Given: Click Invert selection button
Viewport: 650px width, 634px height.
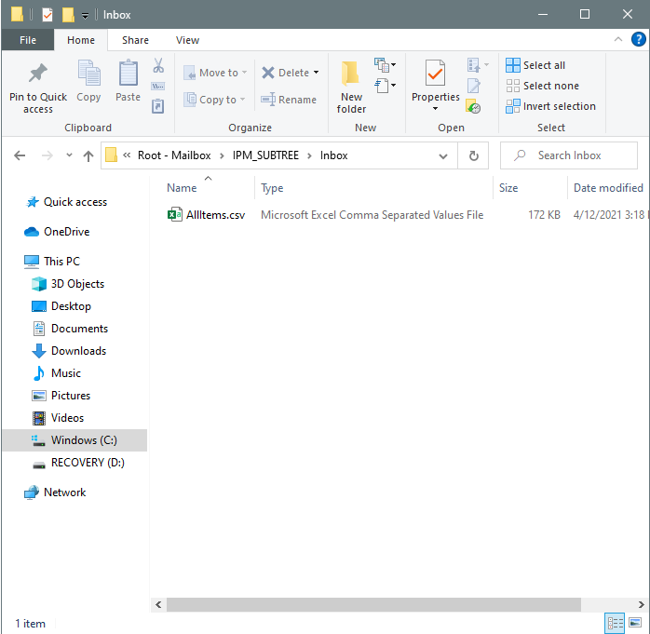Looking at the screenshot, I should pos(550,106).
